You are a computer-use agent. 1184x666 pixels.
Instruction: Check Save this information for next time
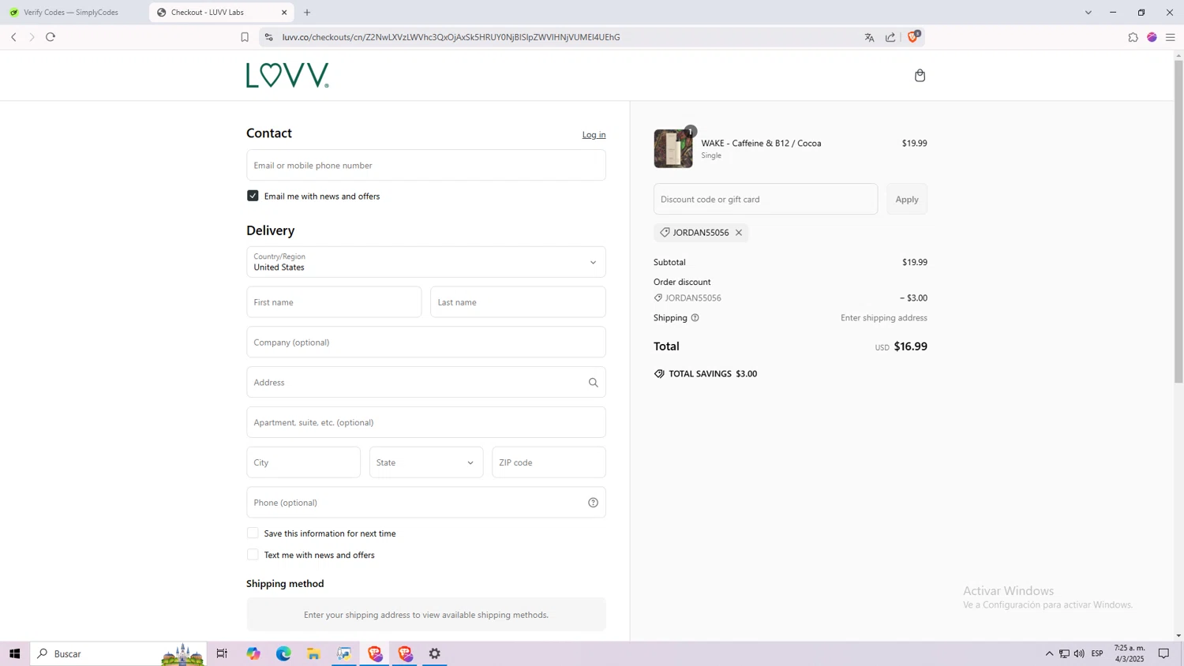[x=253, y=533]
